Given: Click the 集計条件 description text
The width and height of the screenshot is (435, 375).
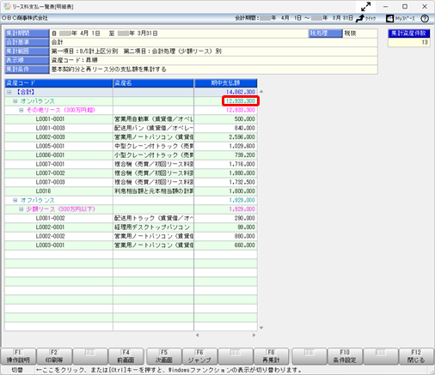Looking at the screenshot, I should 109,70.
